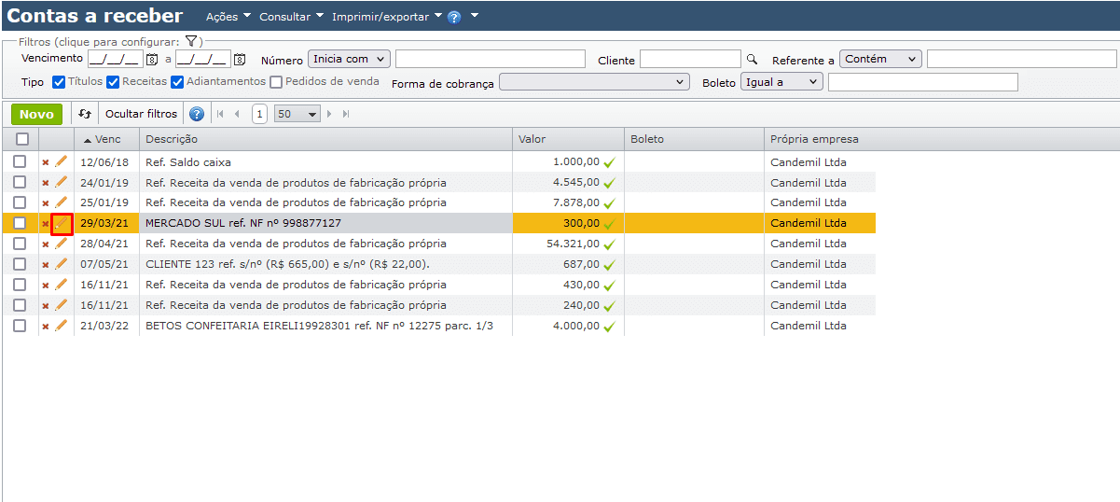Uncheck the Títulos type checkbox

click(59, 82)
